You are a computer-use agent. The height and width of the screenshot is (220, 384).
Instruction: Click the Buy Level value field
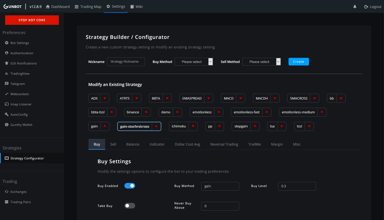[x=297, y=186]
